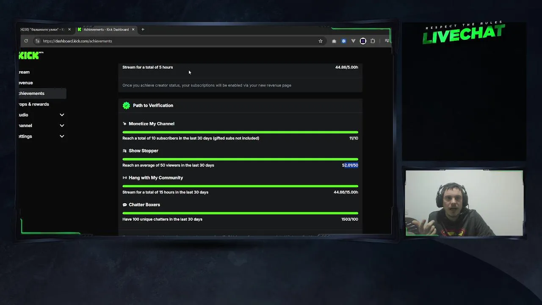542x305 pixels.
Task: Click the downward triangle extension icon
Action: pos(353,41)
